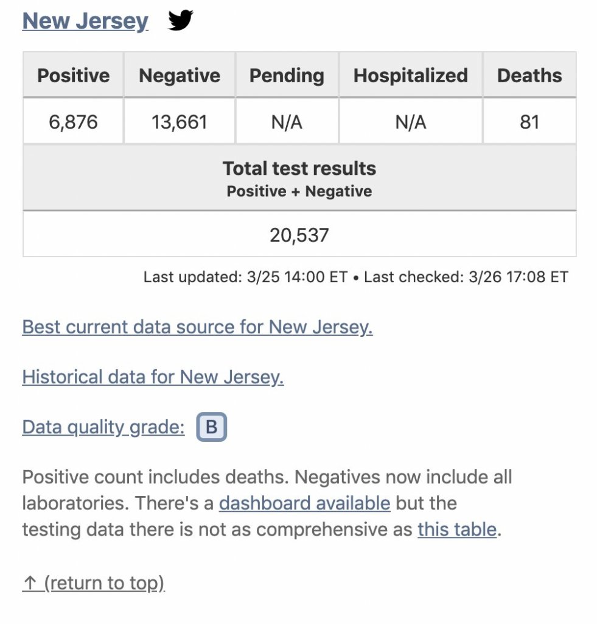Click the Last updated timestamp text
This screenshot has height=624, width=597.
(245, 277)
